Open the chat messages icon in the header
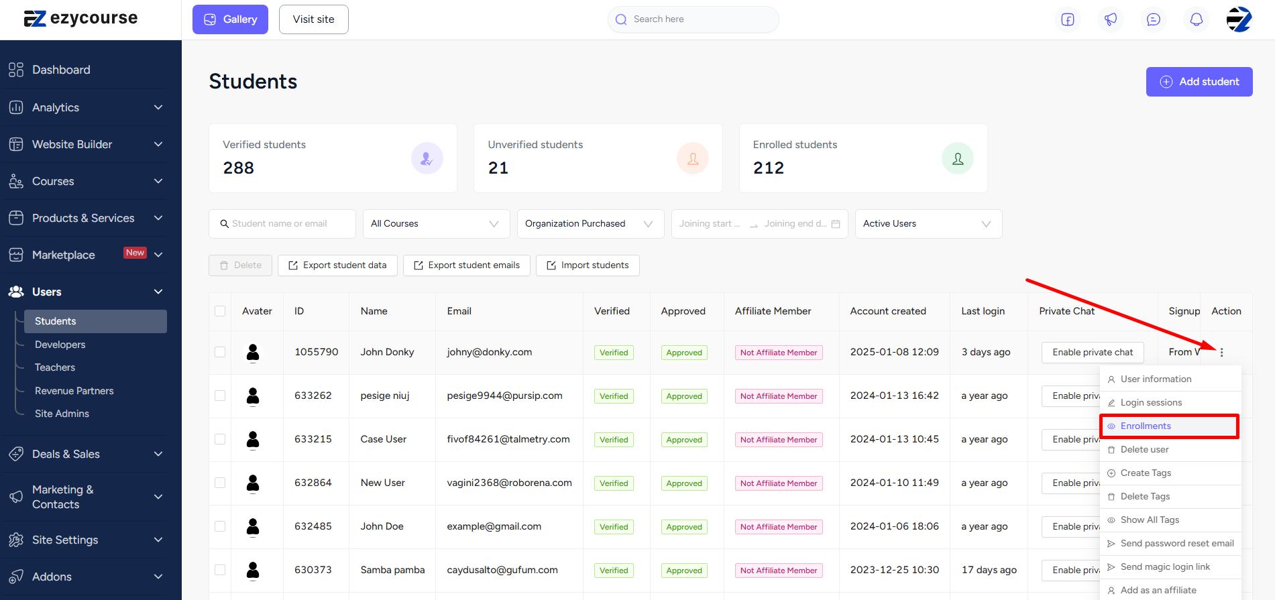The width and height of the screenshot is (1275, 600). pos(1154,19)
